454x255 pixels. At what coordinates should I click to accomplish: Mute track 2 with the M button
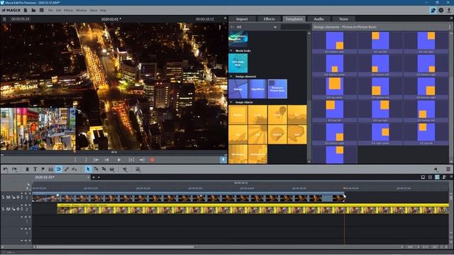point(8,209)
